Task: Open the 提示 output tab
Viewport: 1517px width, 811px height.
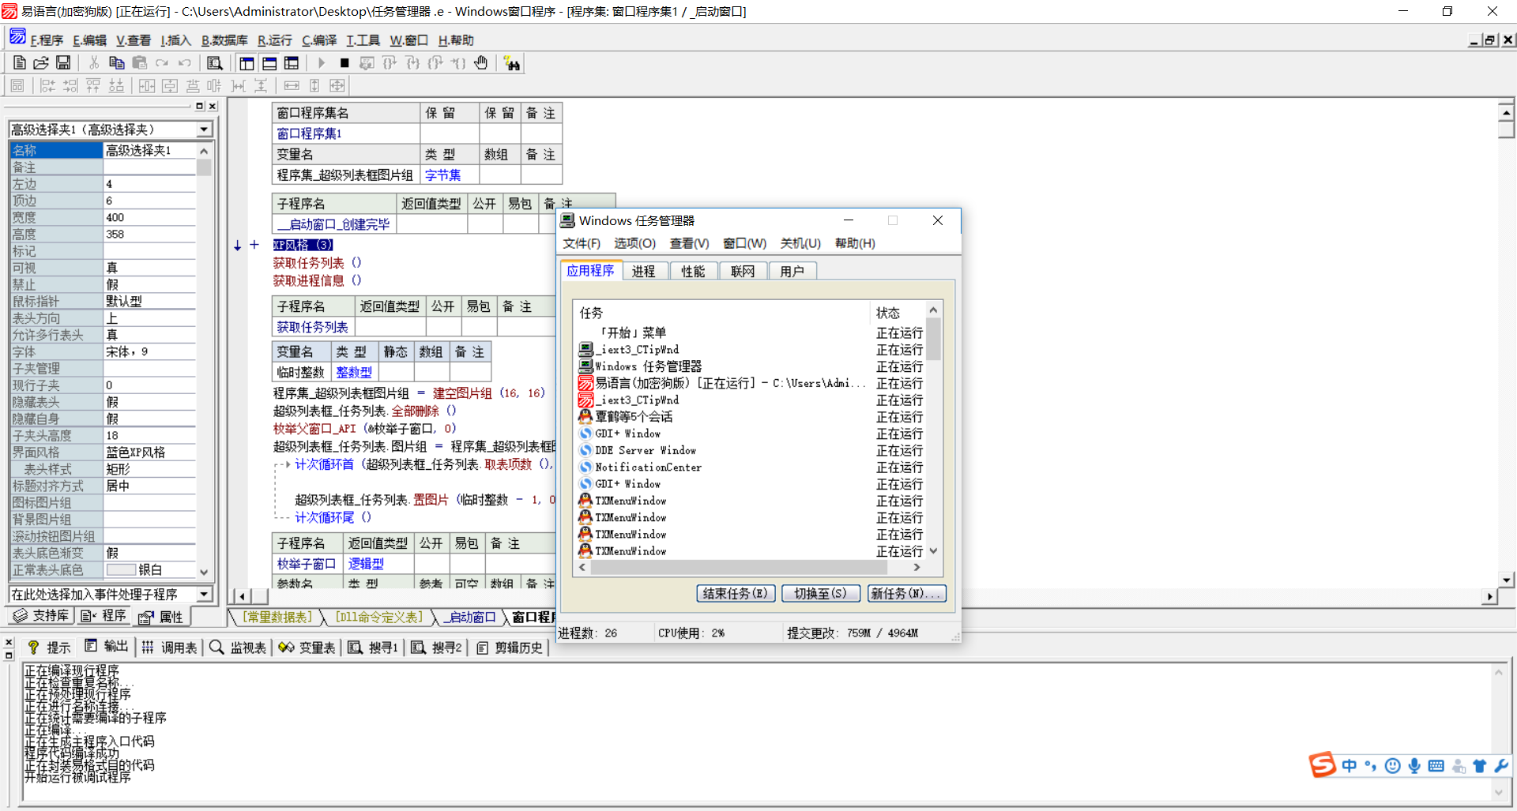Action: tap(50, 648)
